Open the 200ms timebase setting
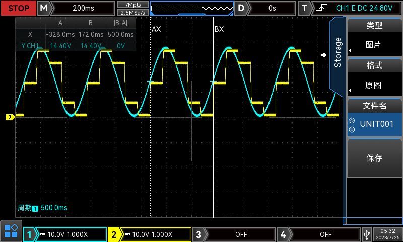Image resolution: width=403 pixels, height=242 pixels. point(83,8)
